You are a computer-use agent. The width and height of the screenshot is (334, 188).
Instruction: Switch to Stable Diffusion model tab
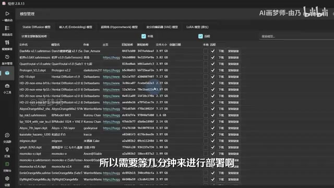click(x=37, y=27)
